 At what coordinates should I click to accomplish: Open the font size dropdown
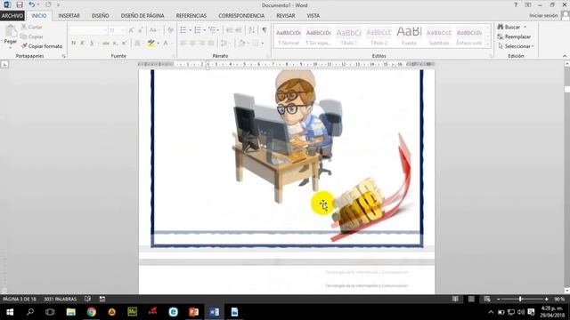pos(123,30)
